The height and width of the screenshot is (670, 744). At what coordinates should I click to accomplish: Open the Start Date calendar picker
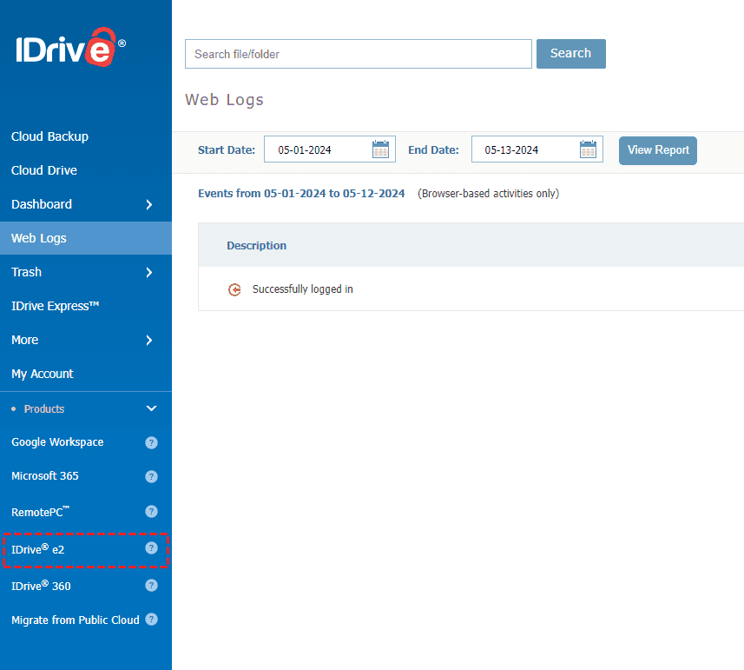(x=380, y=149)
